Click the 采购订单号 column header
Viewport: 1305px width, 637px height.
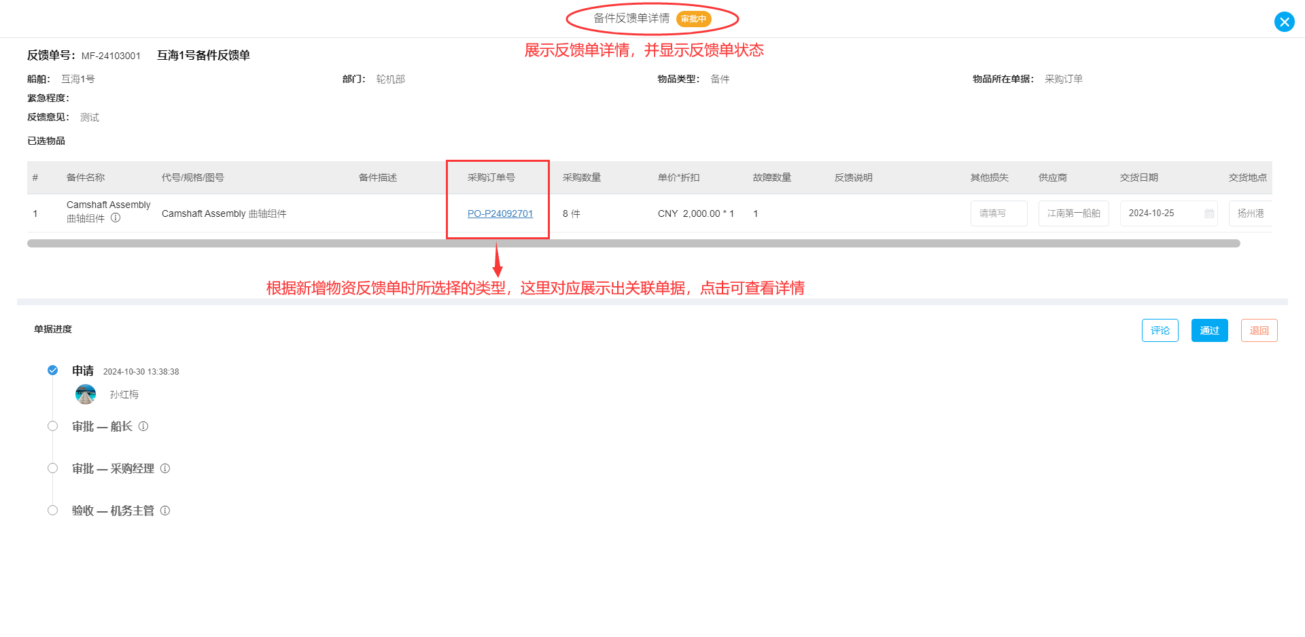click(491, 177)
